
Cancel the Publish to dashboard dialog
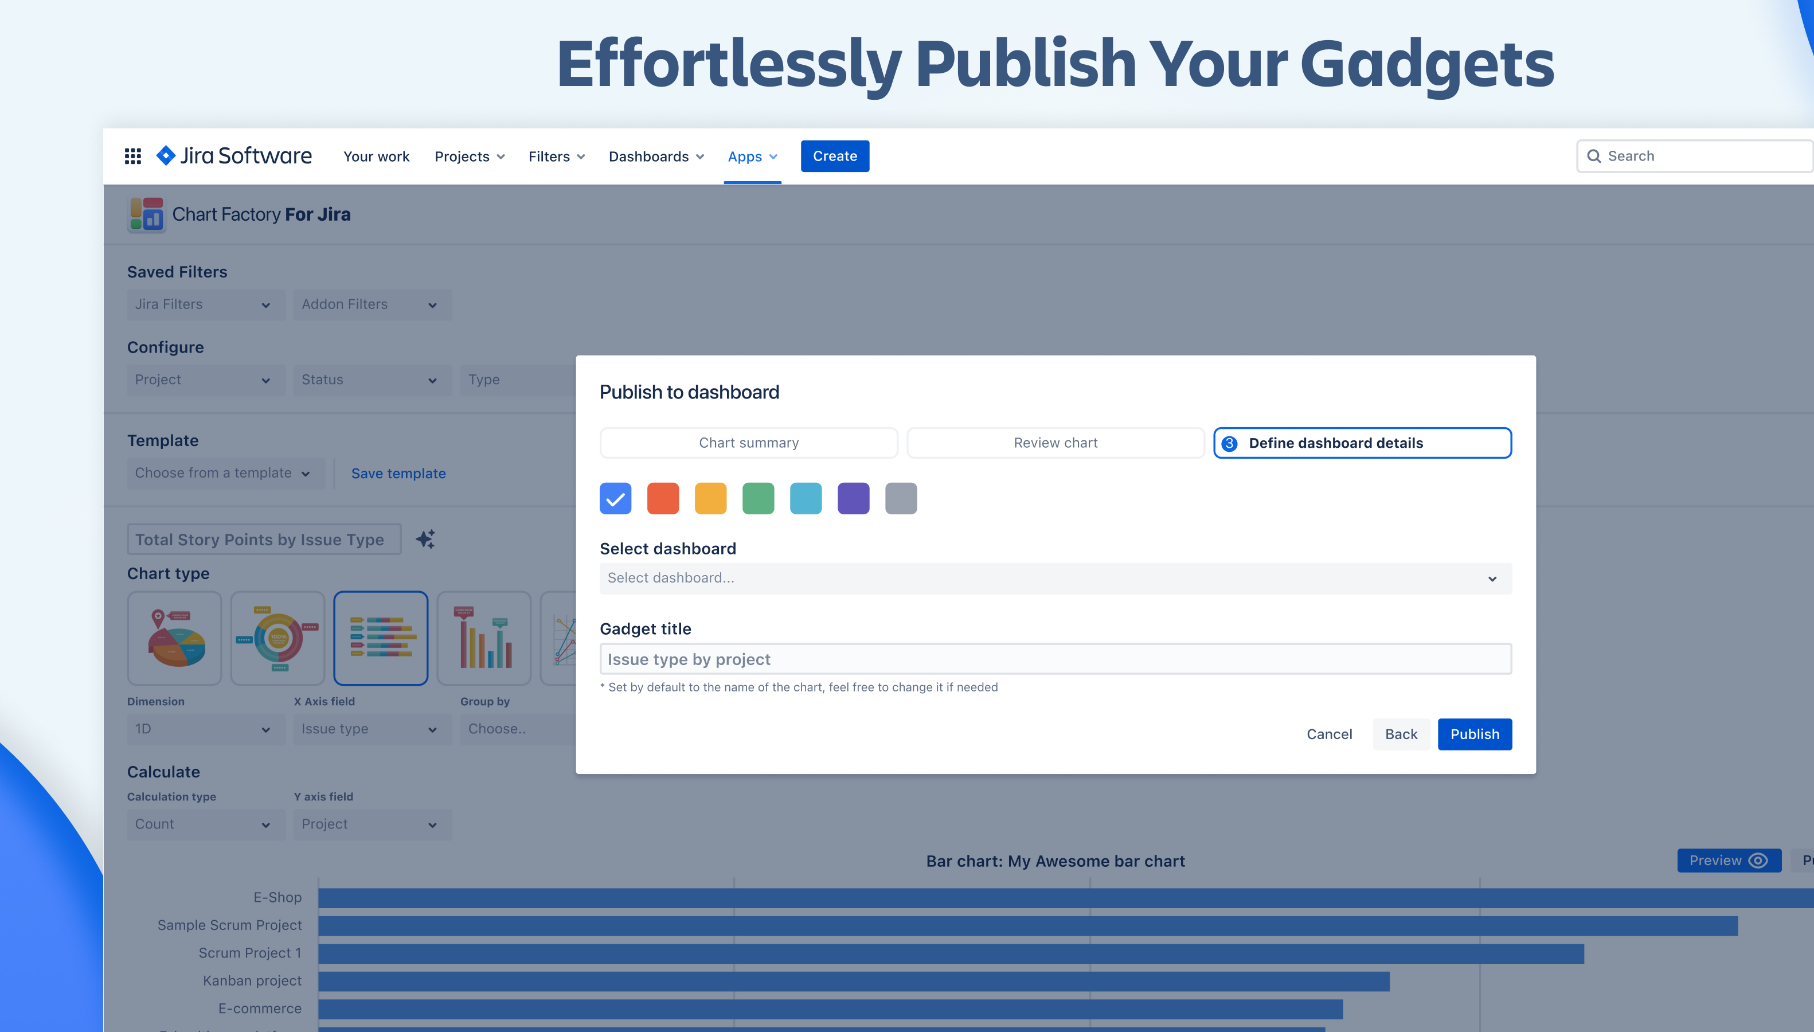[x=1330, y=734]
